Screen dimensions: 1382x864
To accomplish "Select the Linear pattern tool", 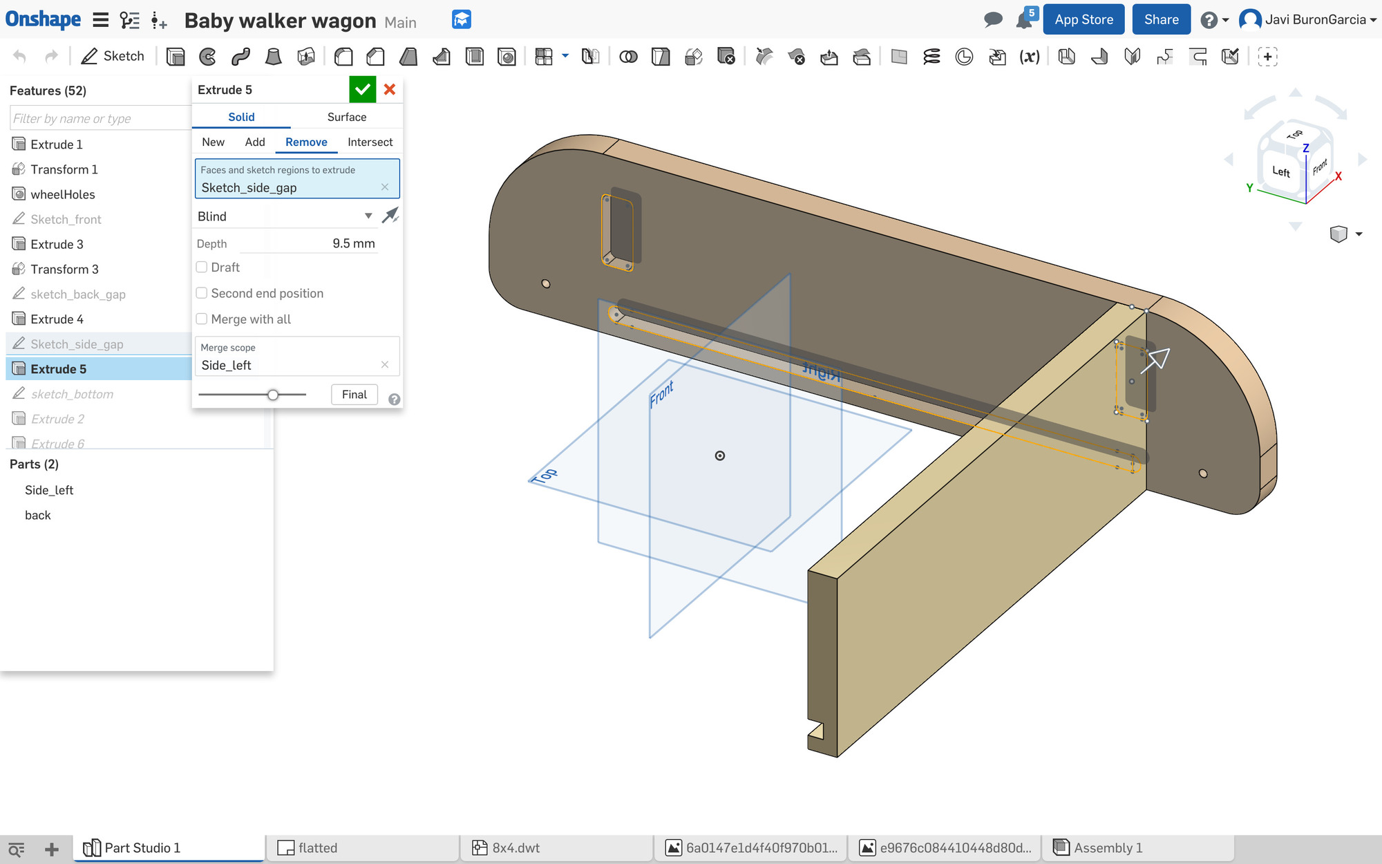I will click(545, 57).
